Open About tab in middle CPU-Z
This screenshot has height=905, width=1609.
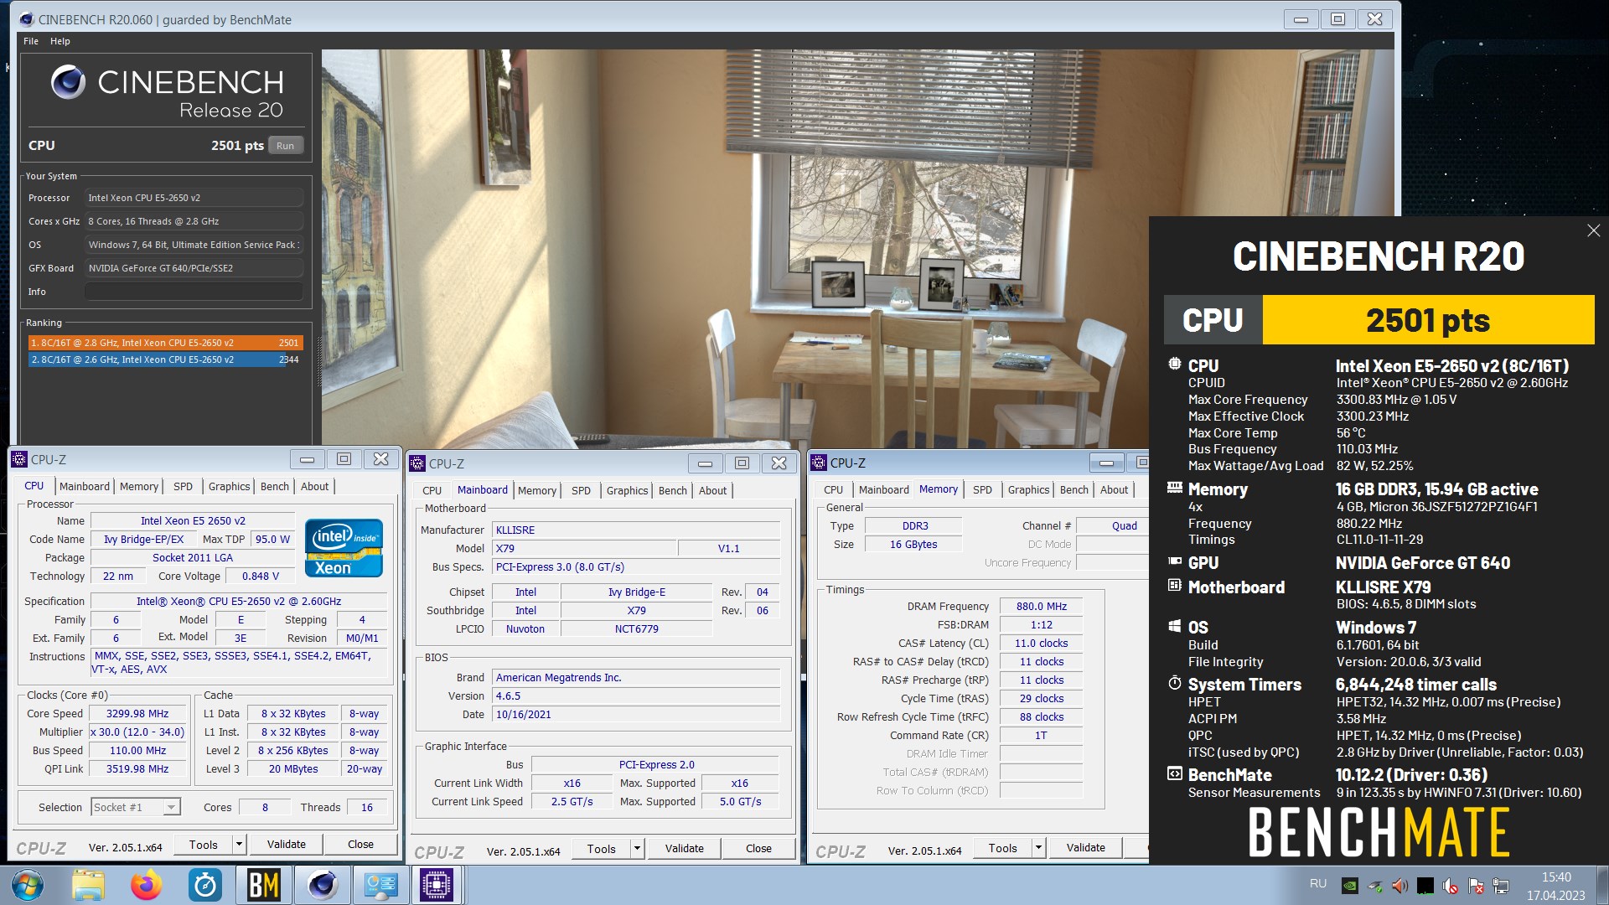[712, 490]
